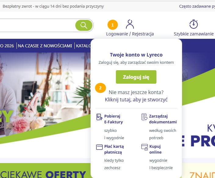Click 'Zarządzaj dokumentami' heading
Image resolution: width=215 pixels, height=178 pixels.
click(x=163, y=119)
